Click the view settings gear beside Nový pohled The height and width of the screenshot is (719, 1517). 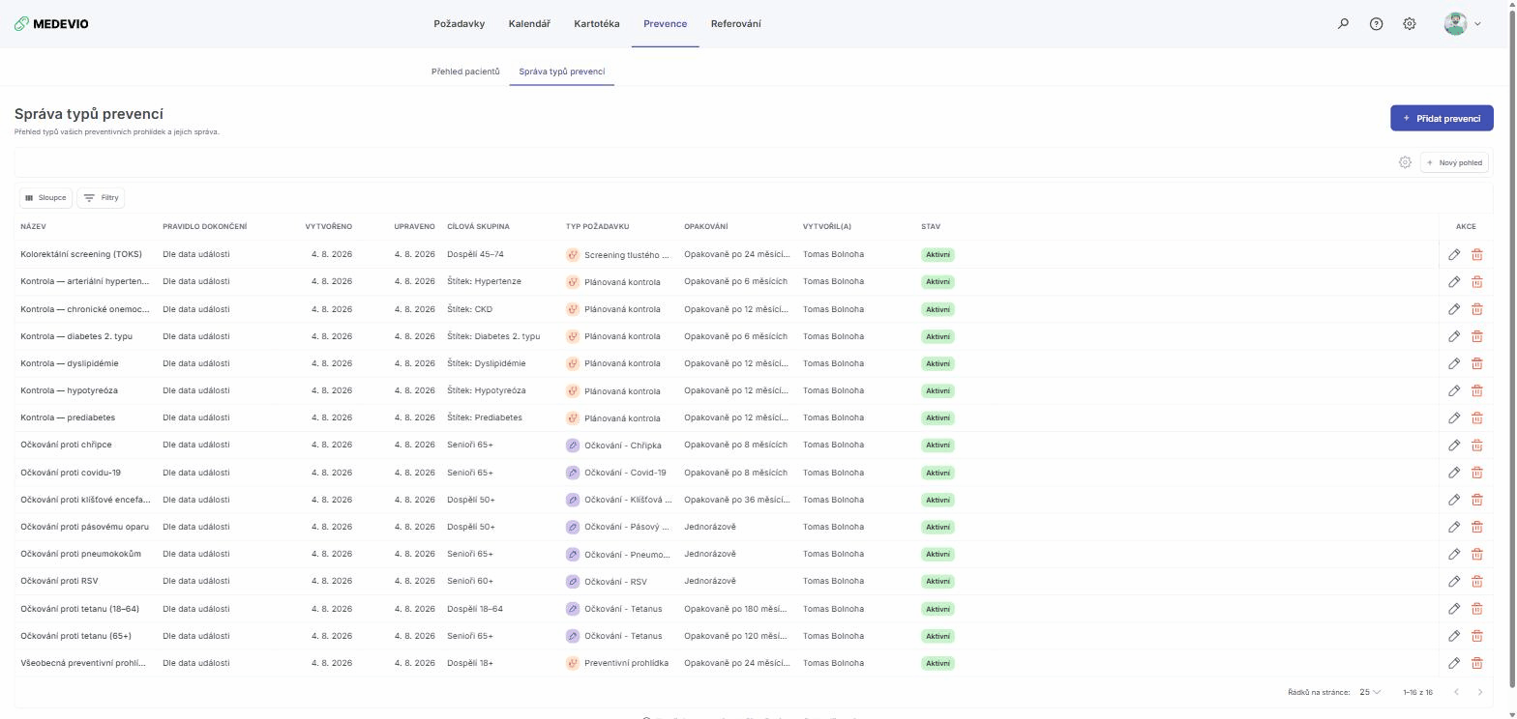coord(1405,162)
